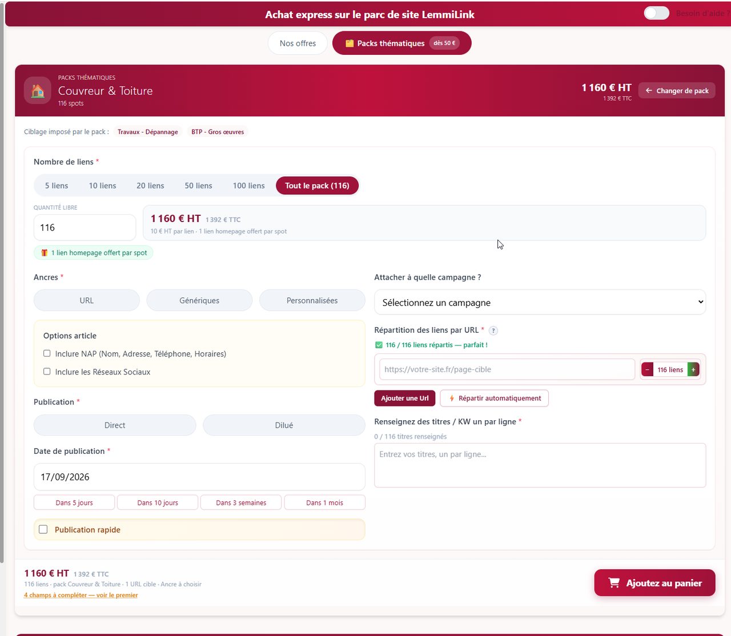Click the Date de publication field

pyautogui.click(x=199, y=477)
